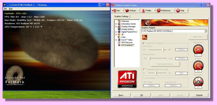Expand the Information Center tree node
This screenshot has height=105, width=217.
116,24
